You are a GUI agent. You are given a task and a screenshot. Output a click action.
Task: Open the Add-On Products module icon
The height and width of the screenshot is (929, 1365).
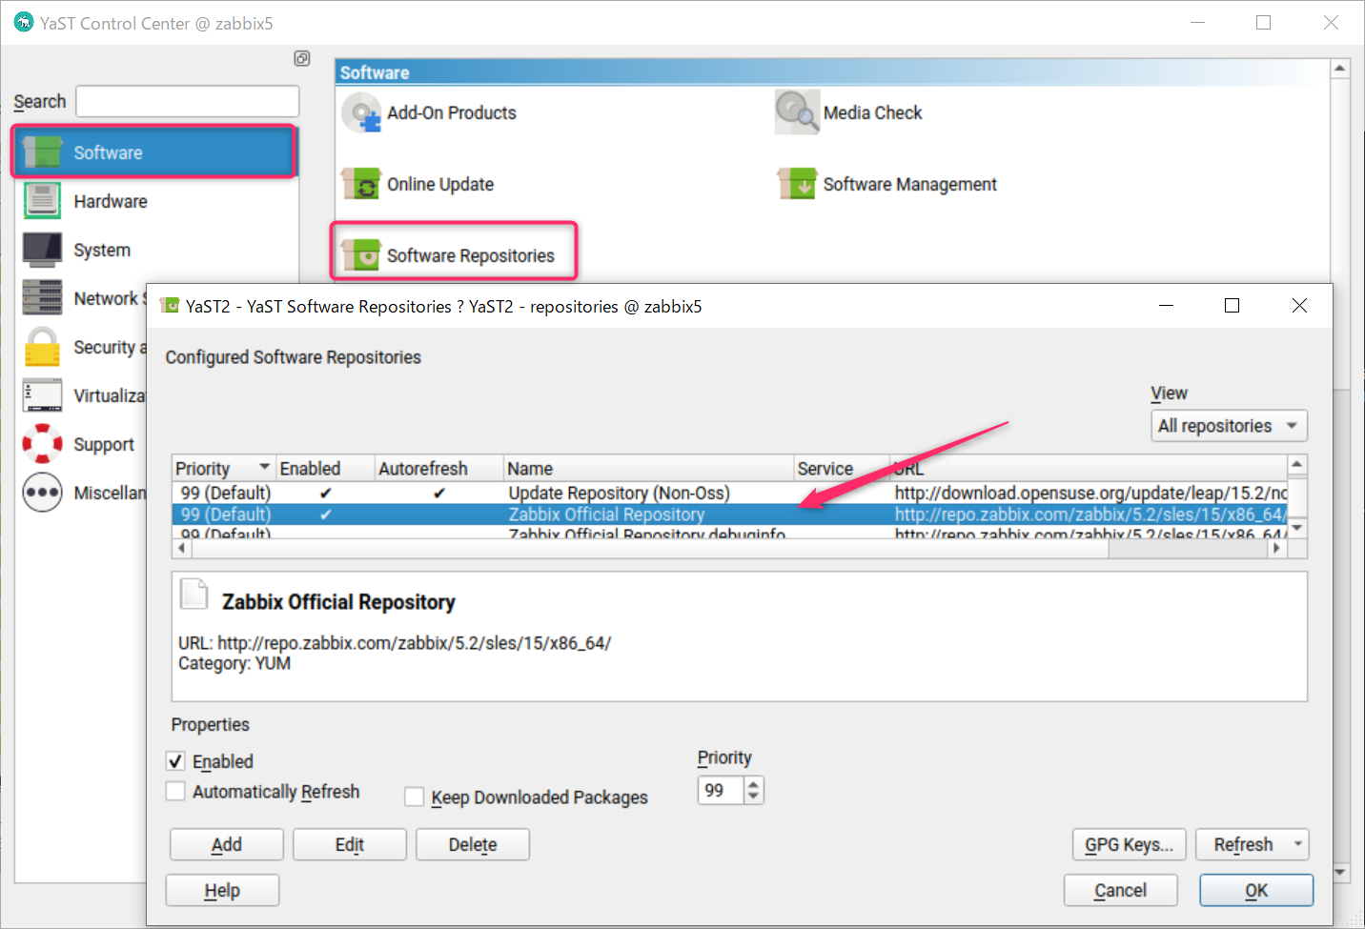click(362, 113)
